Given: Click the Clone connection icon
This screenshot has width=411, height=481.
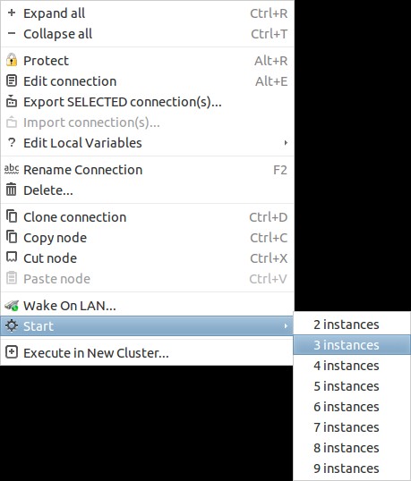Looking at the screenshot, I should [12, 216].
